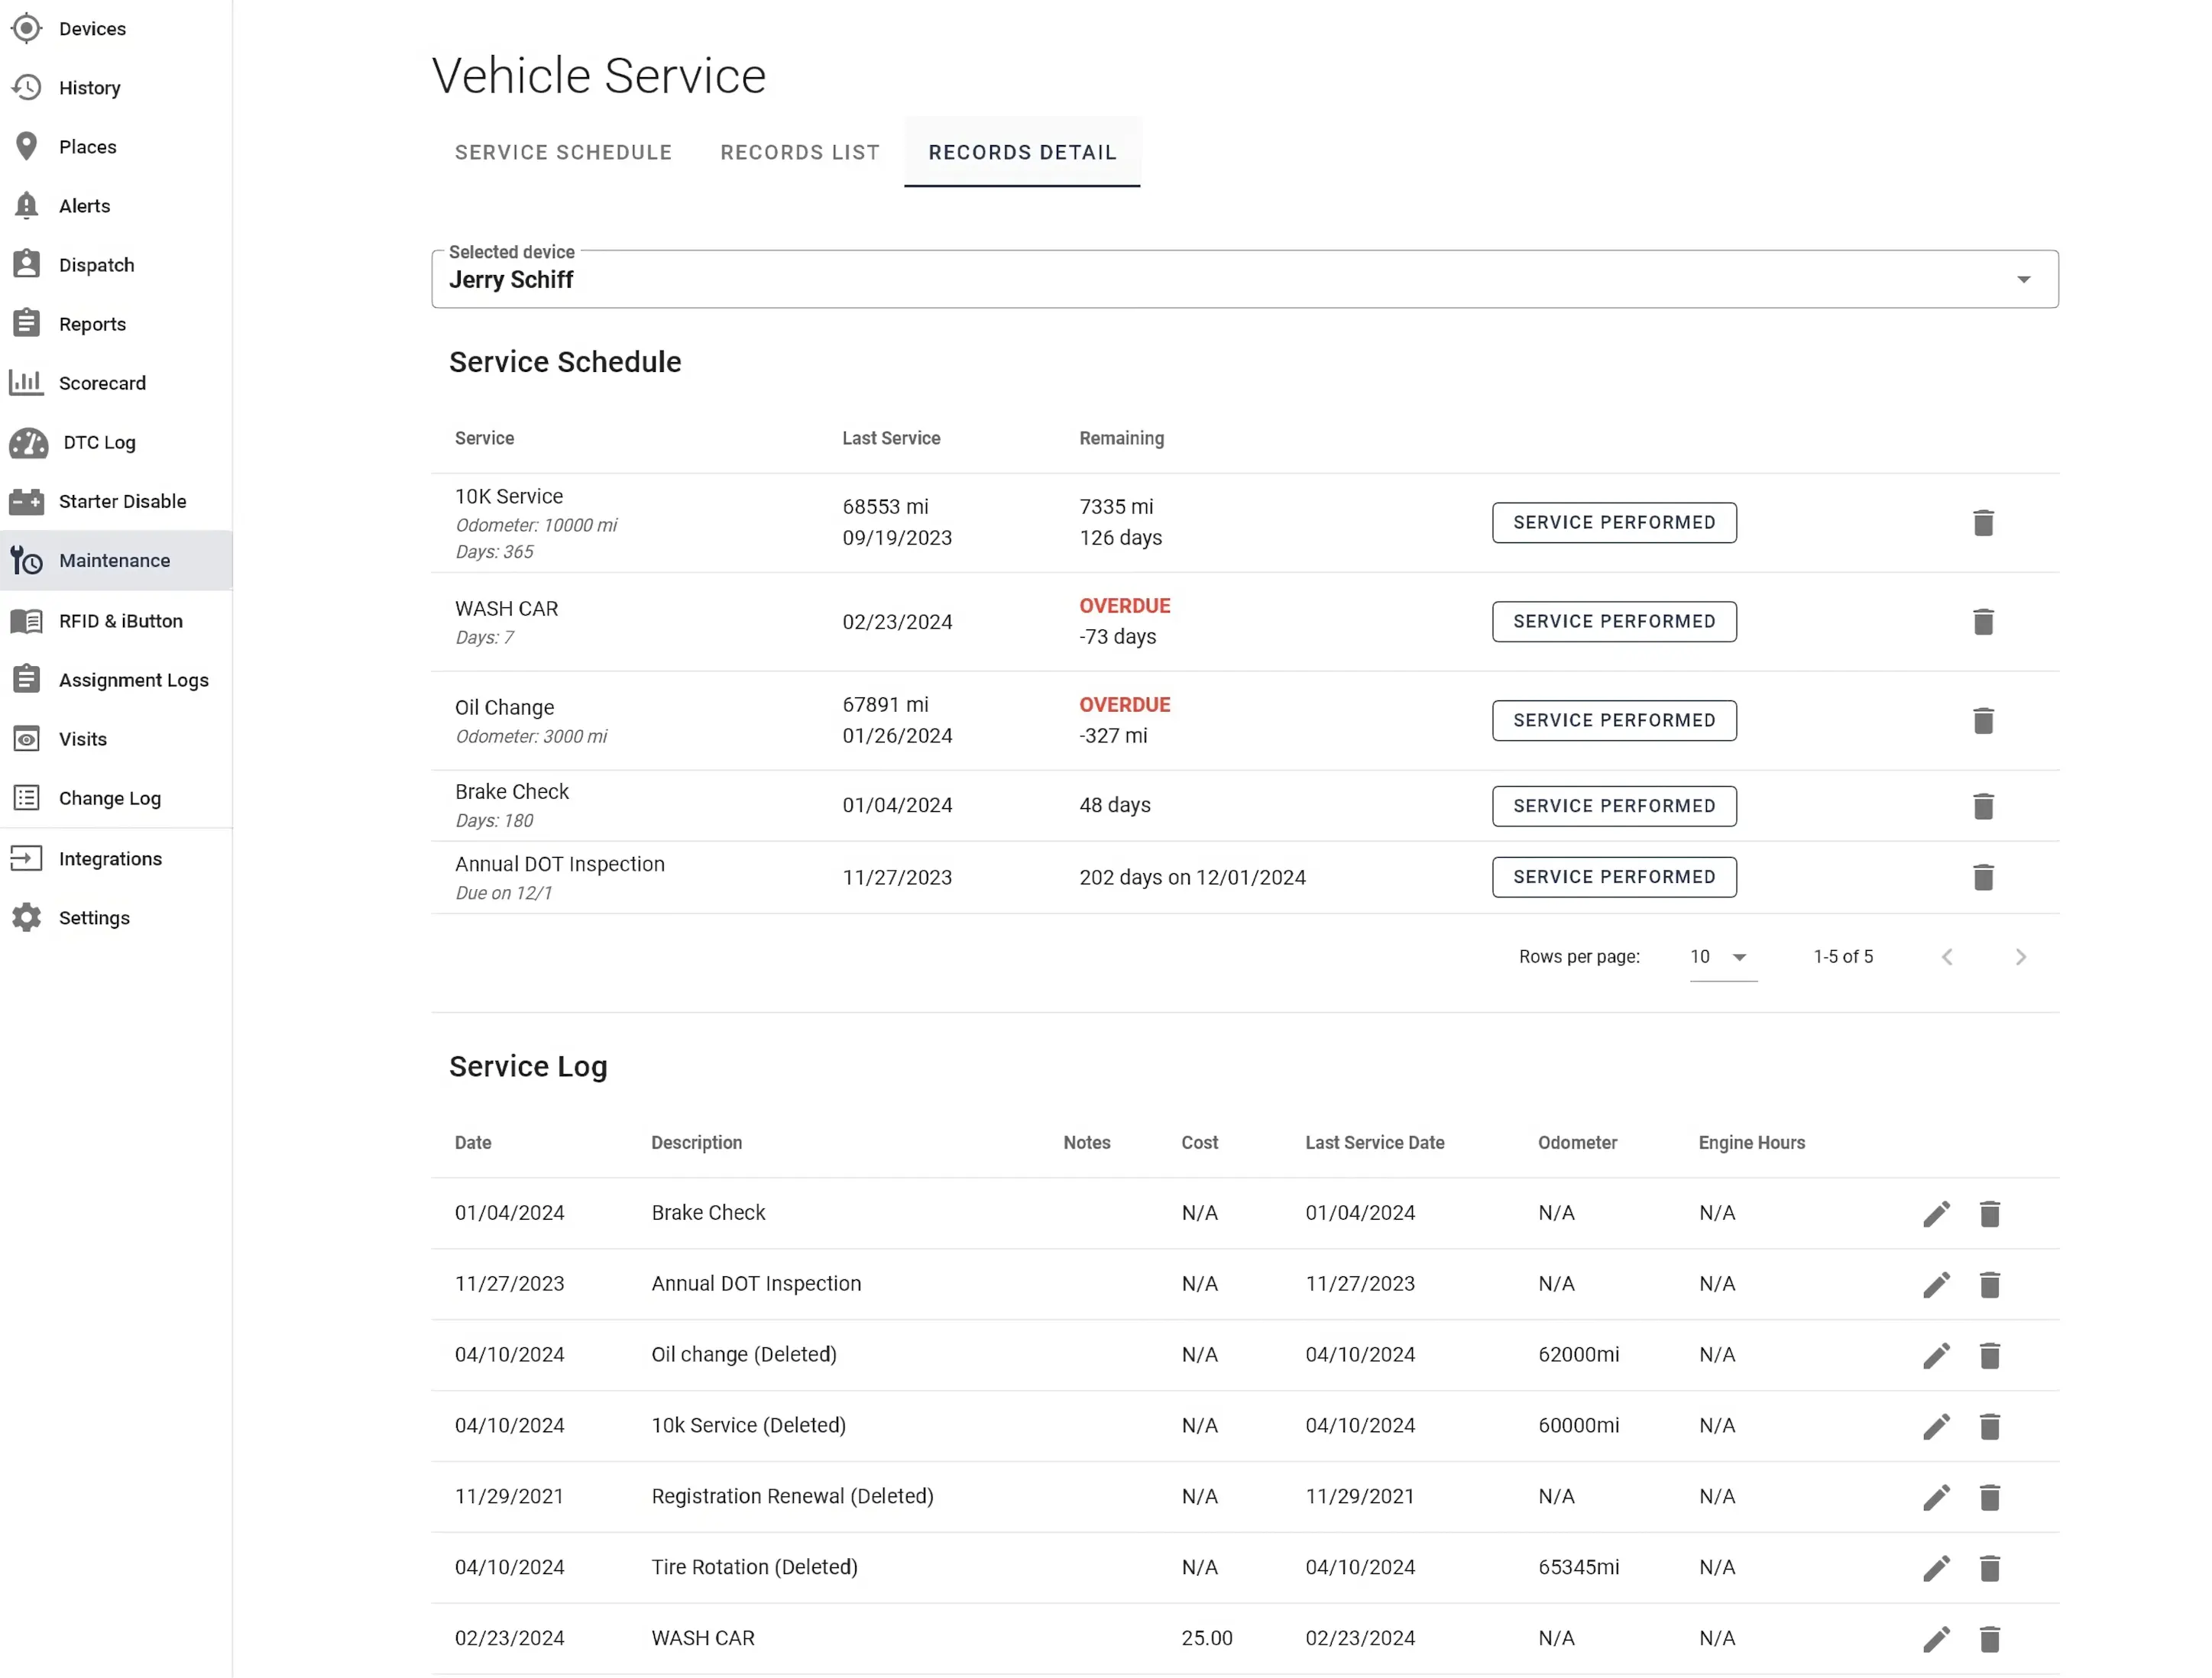Image resolution: width=2212 pixels, height=1678 pixels.
Task: Switch to the Records List tab
Action: [x=800, y=152]
